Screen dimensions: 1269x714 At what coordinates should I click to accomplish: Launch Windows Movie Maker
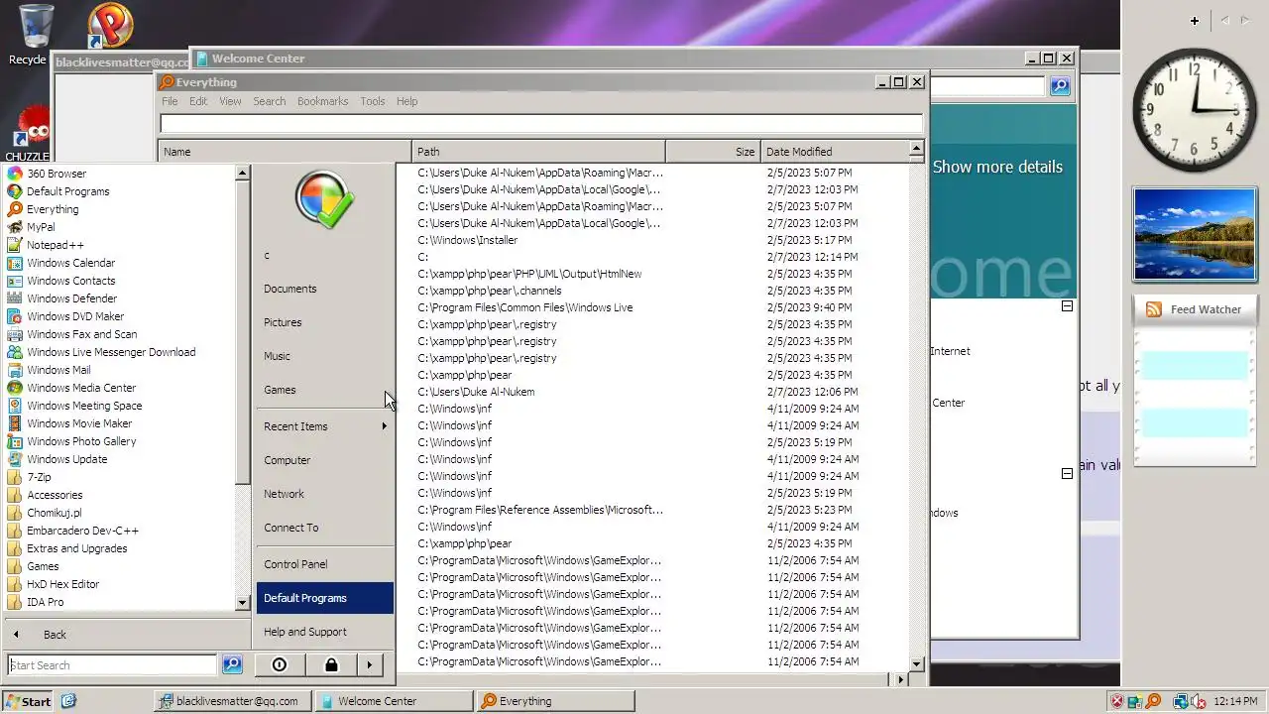click(x=79, y=423)
